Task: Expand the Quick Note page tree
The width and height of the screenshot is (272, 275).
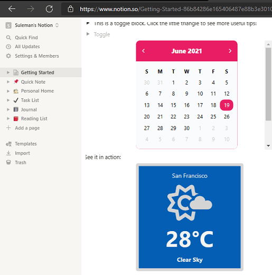Action: pyautogui.click(x=8, y=82)
